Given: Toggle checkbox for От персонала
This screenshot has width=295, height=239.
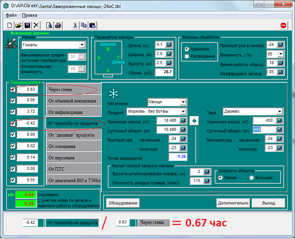Looking at the screenshot, I should pyautogui.click(x=13, y=157).
